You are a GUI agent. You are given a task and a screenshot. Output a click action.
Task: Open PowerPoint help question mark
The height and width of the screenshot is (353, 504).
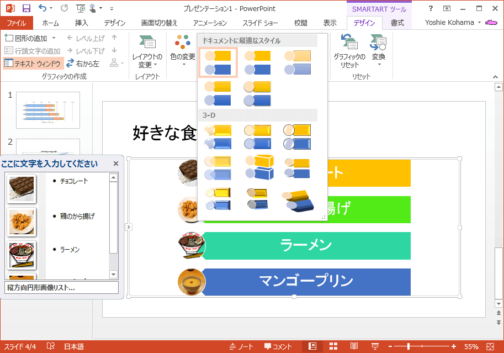431,8
